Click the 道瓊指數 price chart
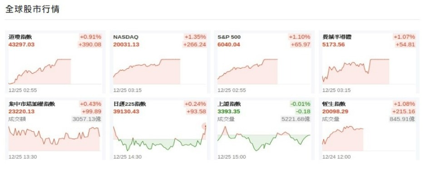The image size is (425, 169). [55, 72]
